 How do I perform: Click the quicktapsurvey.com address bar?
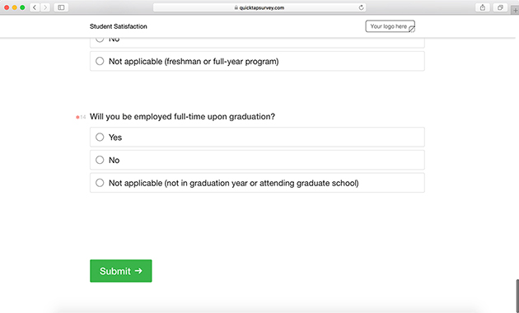pyautogui.click(x=259, y=7)
